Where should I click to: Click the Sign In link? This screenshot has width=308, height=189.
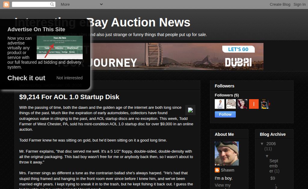point(300,4)
